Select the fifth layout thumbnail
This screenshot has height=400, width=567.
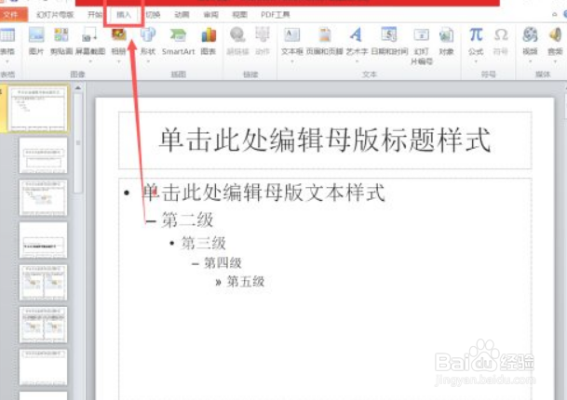coord(43,282)
